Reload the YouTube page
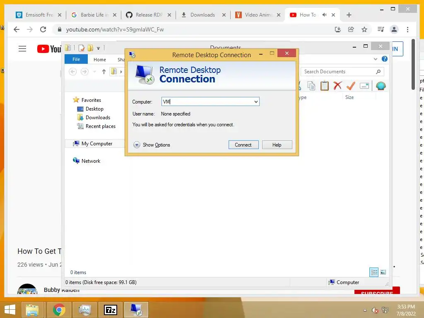The width and height of the screenshot is (424, 318). [x=43, y=29]
